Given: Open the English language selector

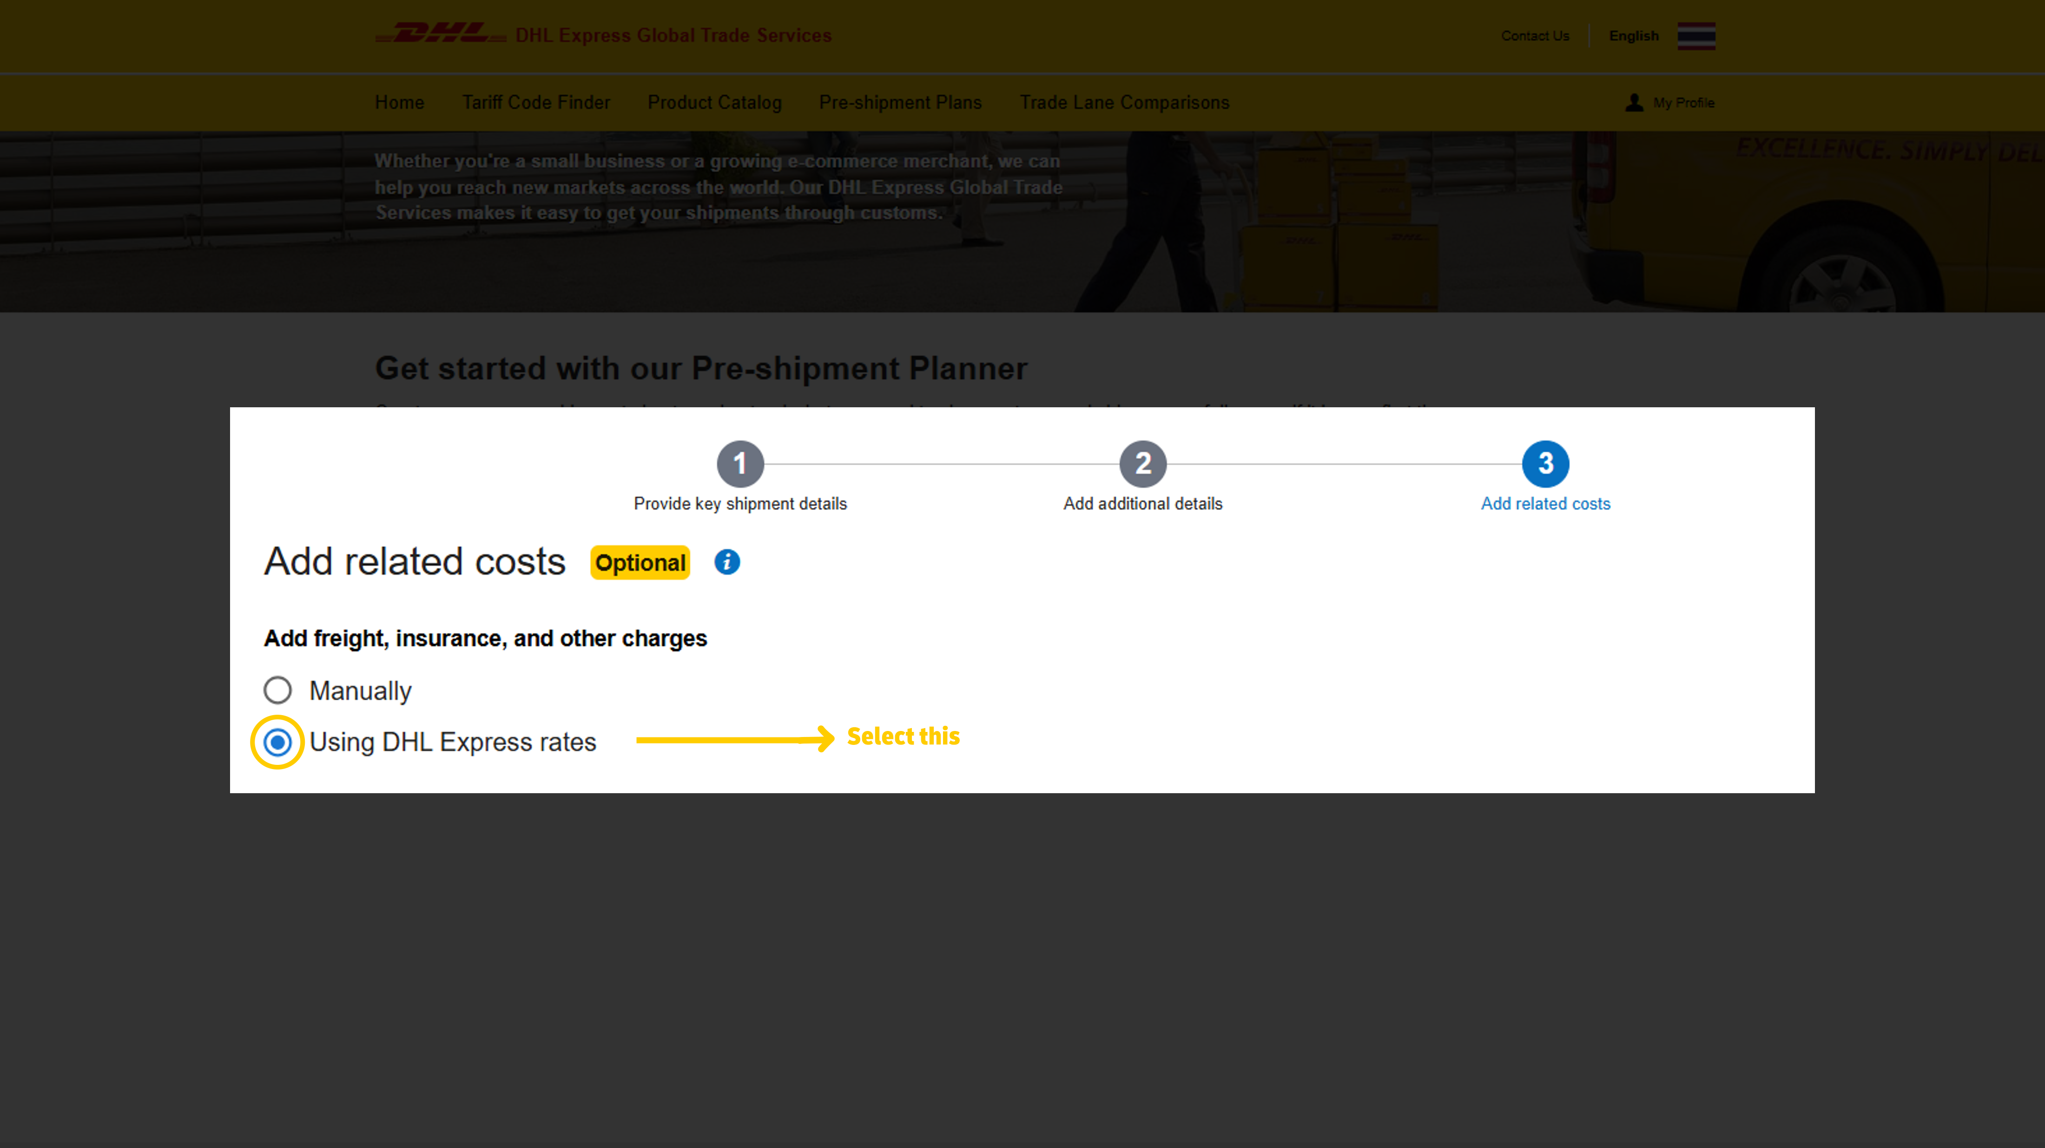Looking at the screenshot, I should [1633, 36].
